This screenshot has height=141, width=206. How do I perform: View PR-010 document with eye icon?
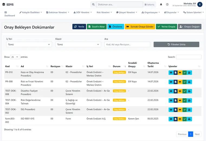[171, 73]
